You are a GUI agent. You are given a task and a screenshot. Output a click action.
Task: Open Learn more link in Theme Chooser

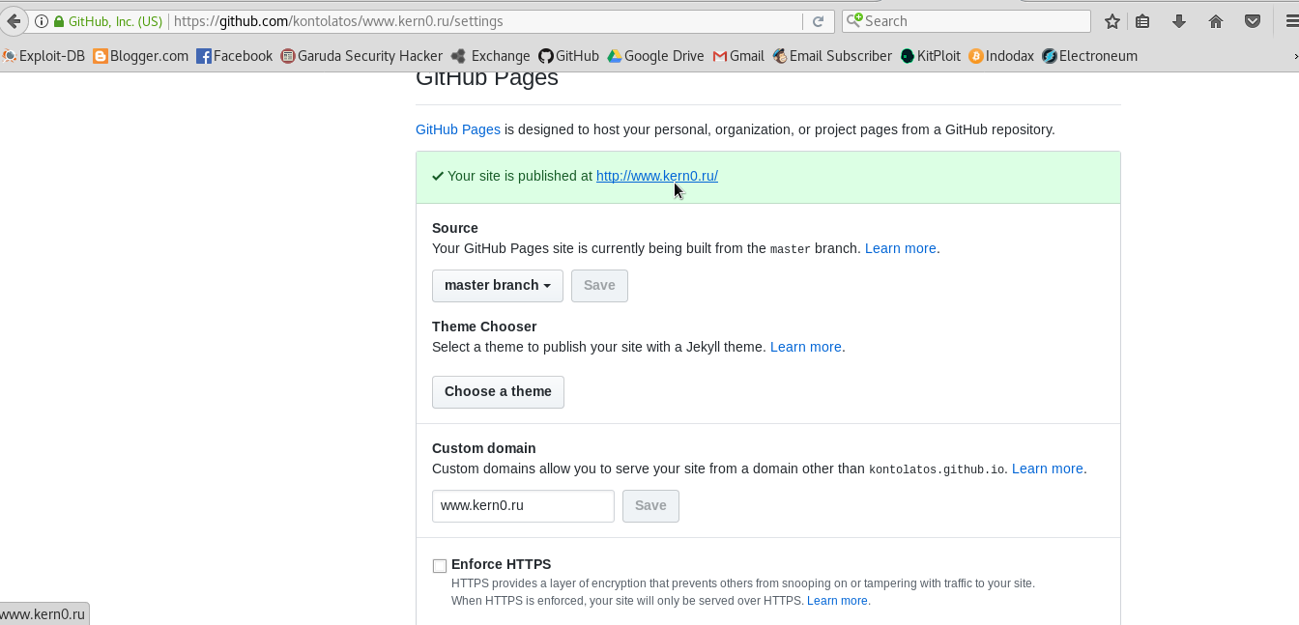806,347
